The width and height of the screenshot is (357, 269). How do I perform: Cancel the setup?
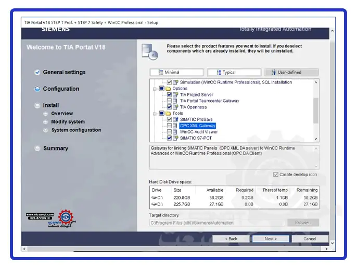pos(310,239)
